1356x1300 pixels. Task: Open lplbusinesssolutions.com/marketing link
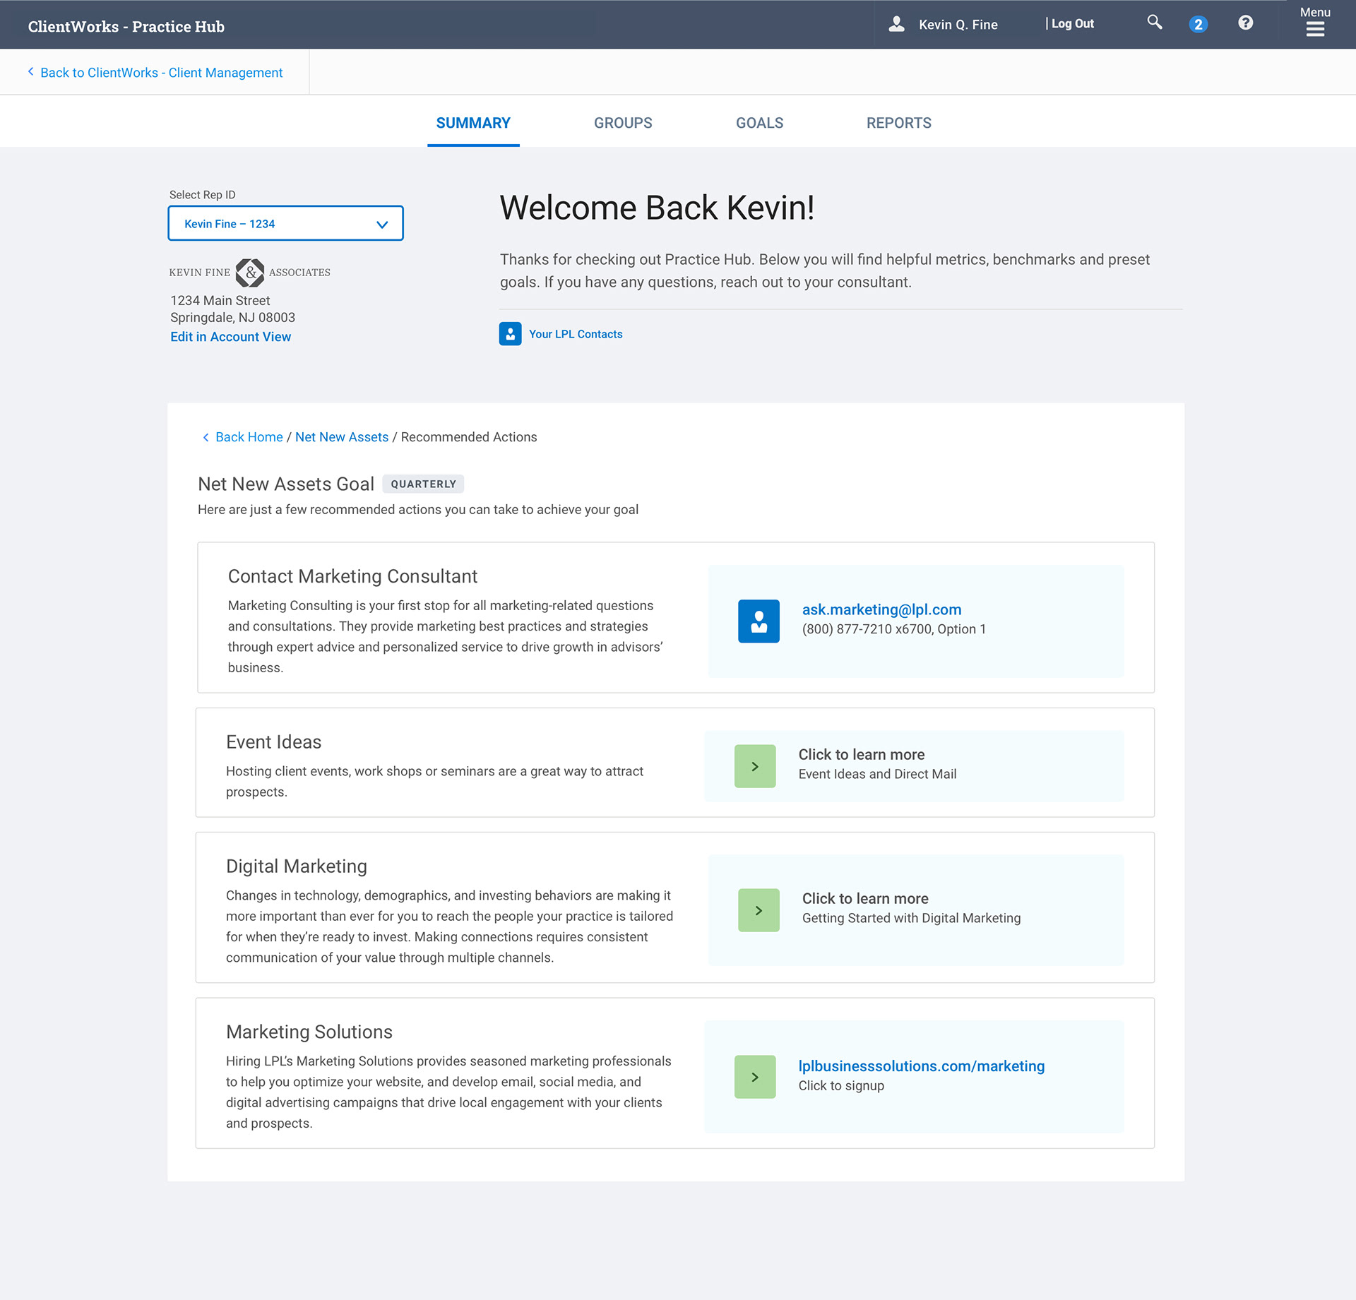point(922,1066)
